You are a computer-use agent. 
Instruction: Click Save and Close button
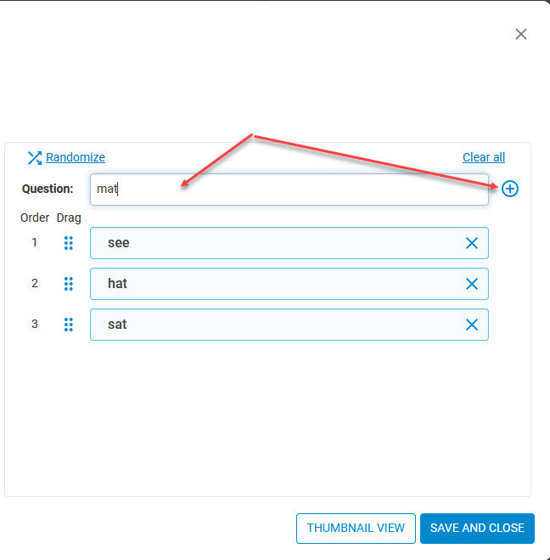(x=477, y=529)
